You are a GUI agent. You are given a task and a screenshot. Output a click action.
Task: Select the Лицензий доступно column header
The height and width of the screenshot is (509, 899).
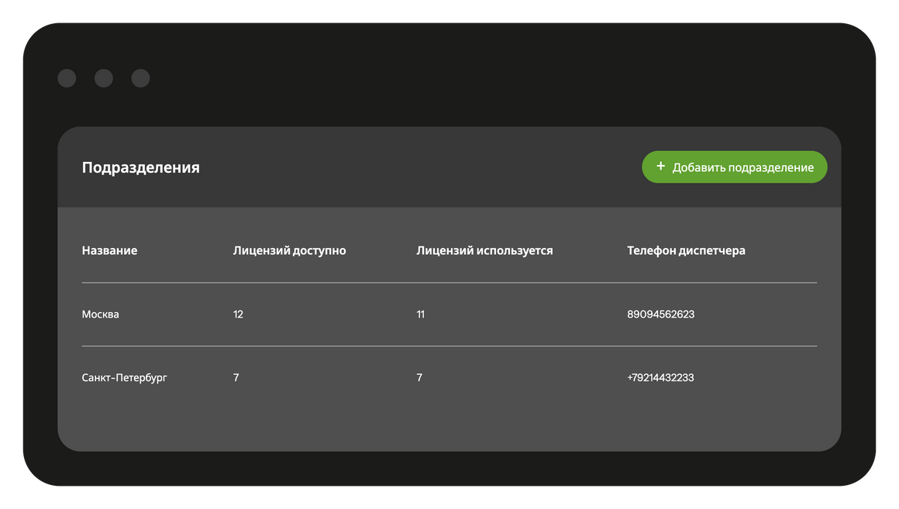pyautogui.click(x=289, y=250)
